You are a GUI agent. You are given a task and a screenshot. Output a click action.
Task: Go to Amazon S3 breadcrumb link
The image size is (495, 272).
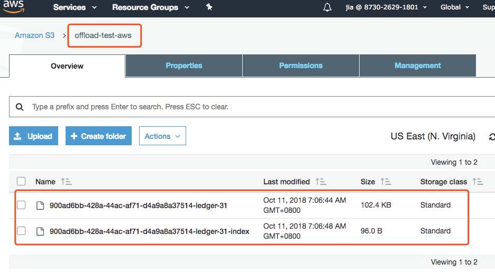pyautogui.click(x=35, y=35)
